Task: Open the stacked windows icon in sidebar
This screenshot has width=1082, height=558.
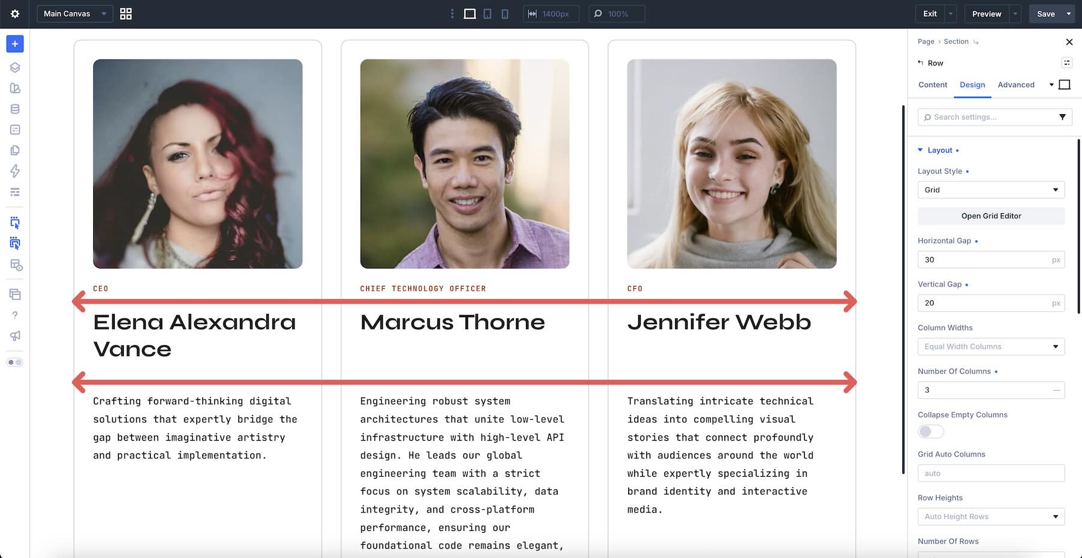Action: coord(15,294)
